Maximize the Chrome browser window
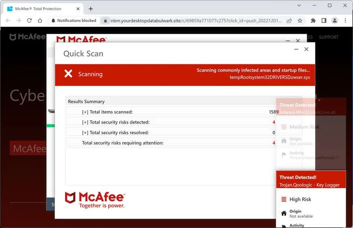Screen dimensions: 353x228 click(x=329, y=5)
